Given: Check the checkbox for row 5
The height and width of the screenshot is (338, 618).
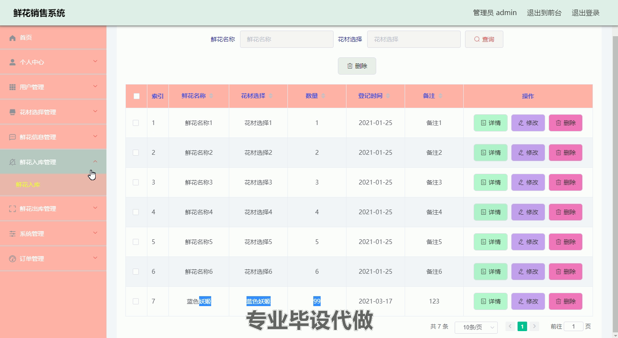Looking at the screenshot, I should (136, 242).
